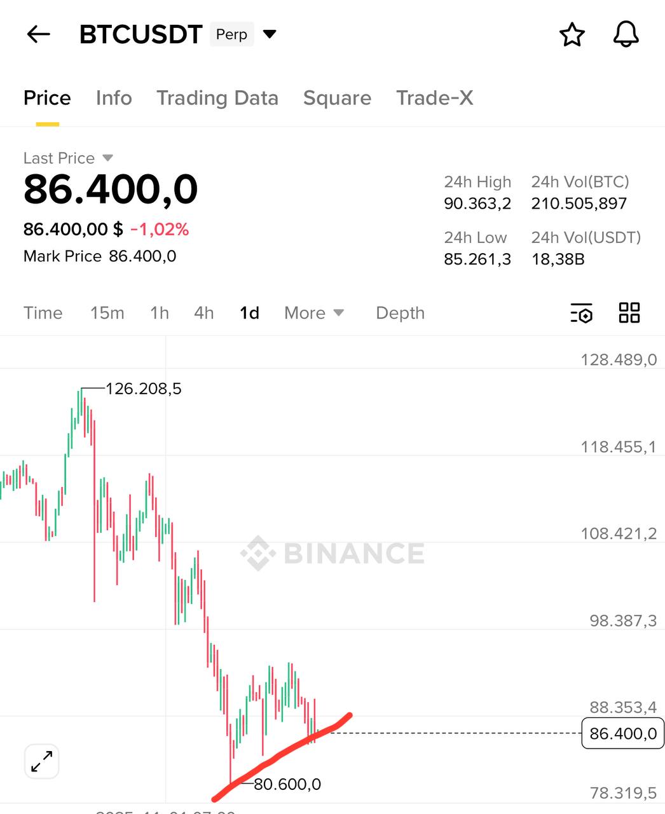Open the Depth chart view

[399, 313]
